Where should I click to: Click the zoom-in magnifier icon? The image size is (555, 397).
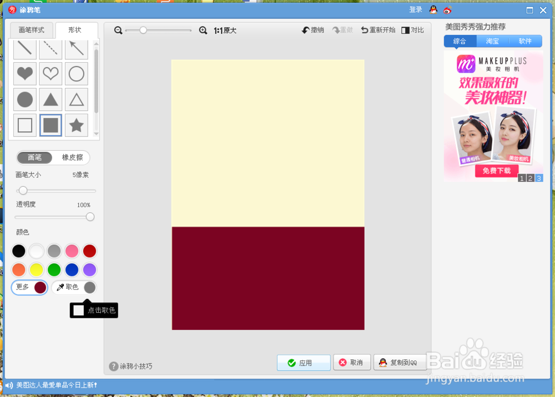(x=203, y=30)
